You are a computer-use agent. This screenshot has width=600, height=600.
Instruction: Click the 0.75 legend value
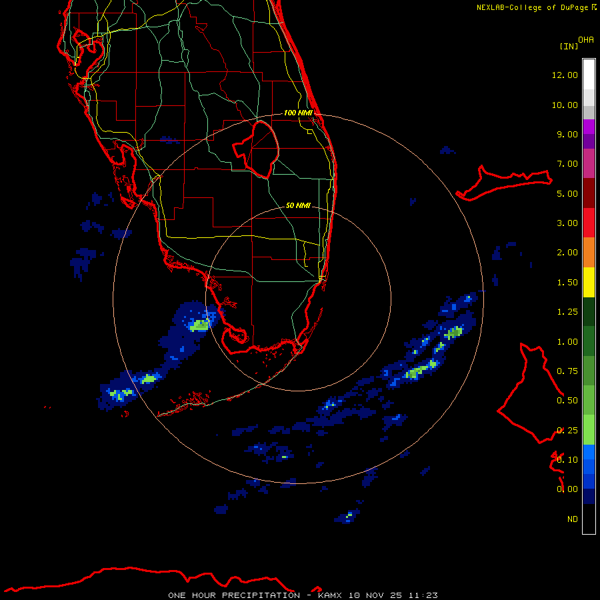pos(567,371)
